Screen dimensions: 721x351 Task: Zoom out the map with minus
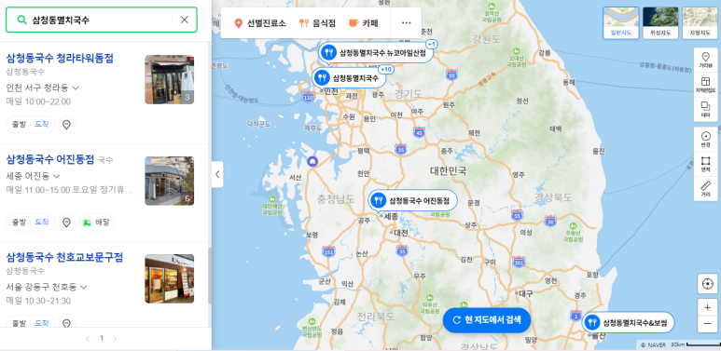tap(707, 325)
